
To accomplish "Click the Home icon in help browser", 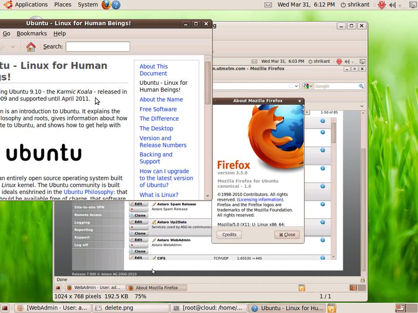I will 31,47.
